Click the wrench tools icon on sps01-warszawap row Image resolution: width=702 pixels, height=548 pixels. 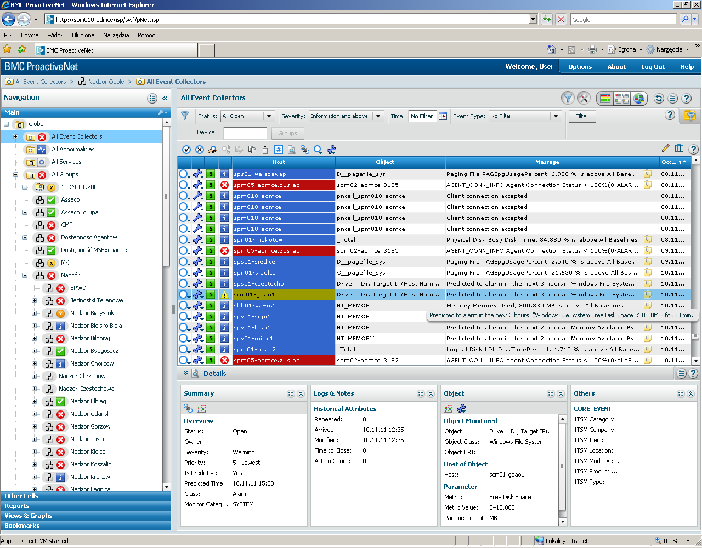click(198, 174)
